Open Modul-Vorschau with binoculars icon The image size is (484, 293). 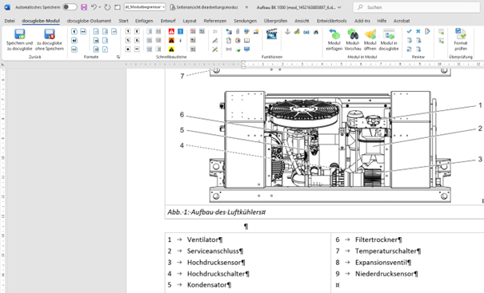coord(353,40)
